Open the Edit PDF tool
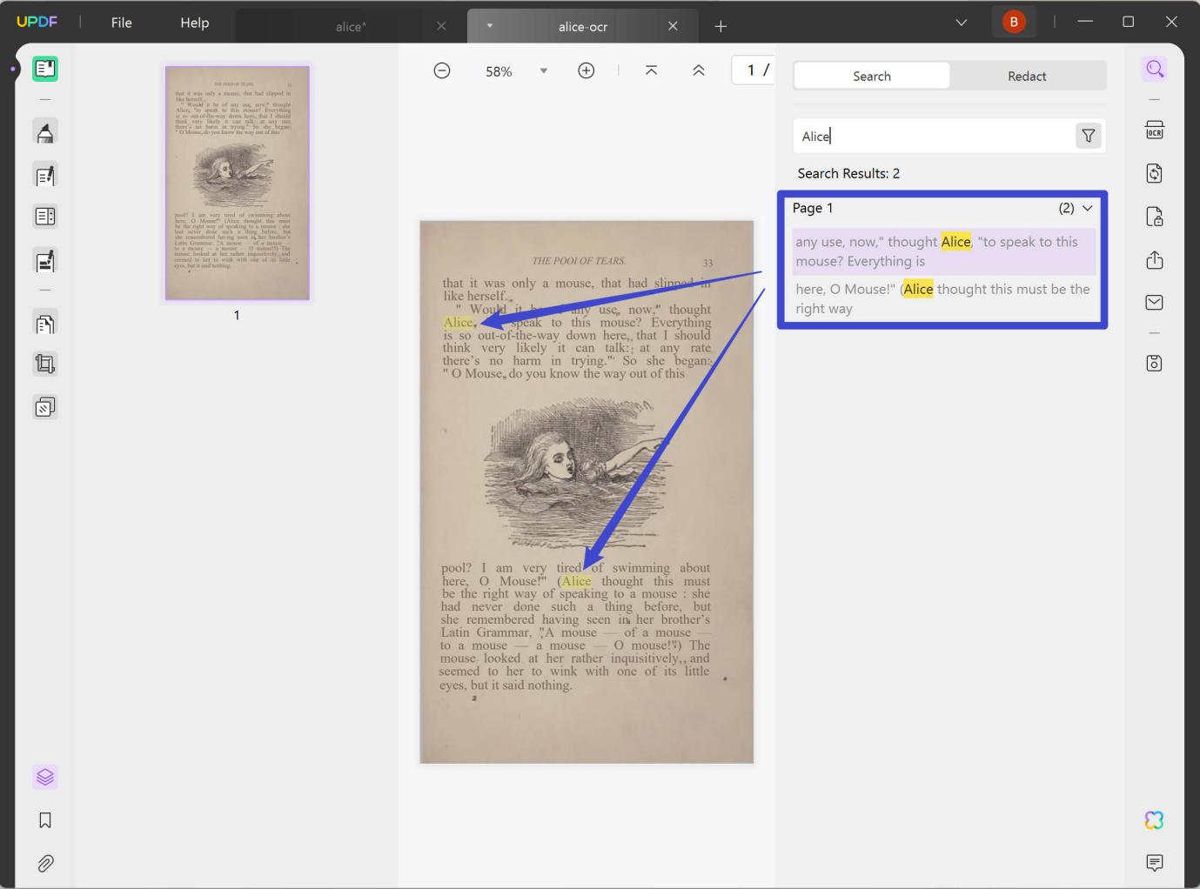Image resolution: width=1200 pixels, height=889 pixels. (x=45, y=175)
